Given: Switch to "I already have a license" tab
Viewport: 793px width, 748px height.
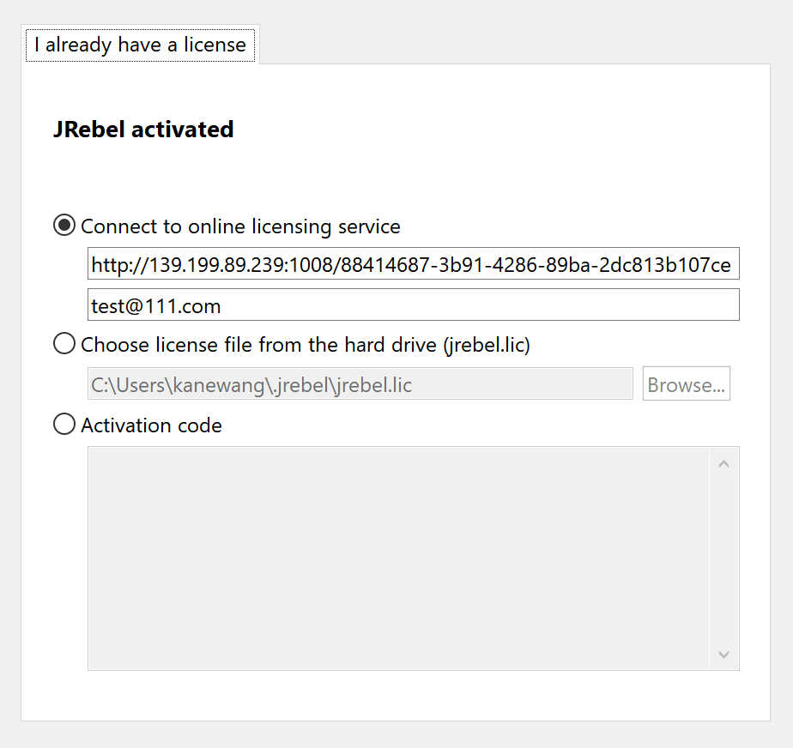Looking at the screenshot, I should point(140,45).
